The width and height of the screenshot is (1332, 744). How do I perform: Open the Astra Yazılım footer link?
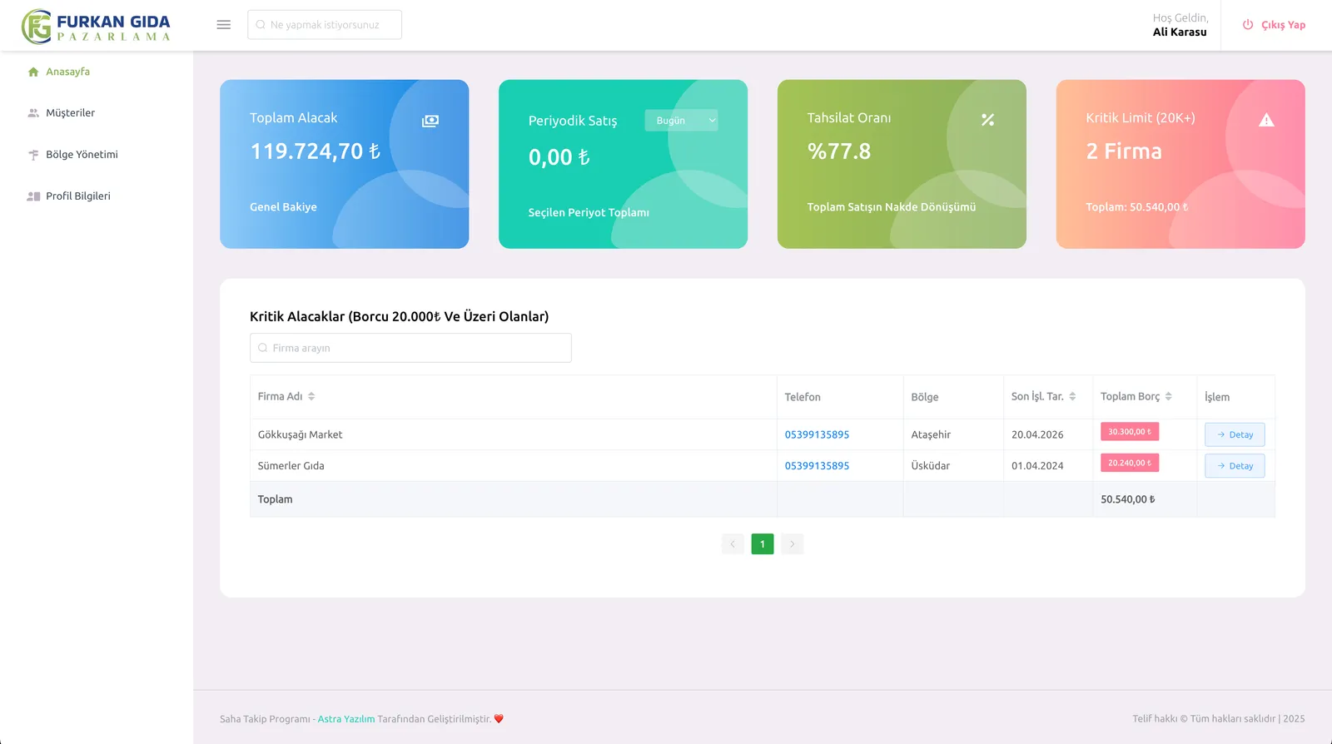pyautogui.click(x=346, y=719)
